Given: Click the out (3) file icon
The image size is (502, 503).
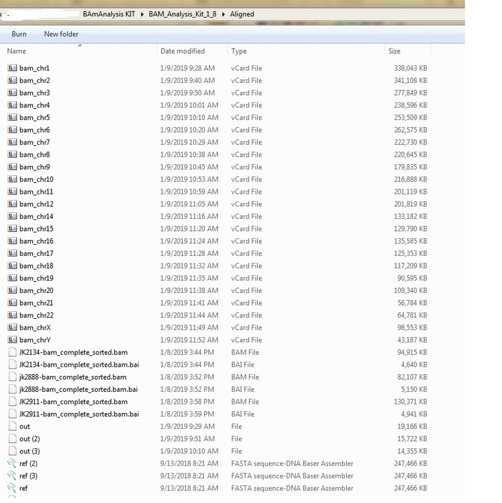Looking at the screenshot, I should 12,451.
